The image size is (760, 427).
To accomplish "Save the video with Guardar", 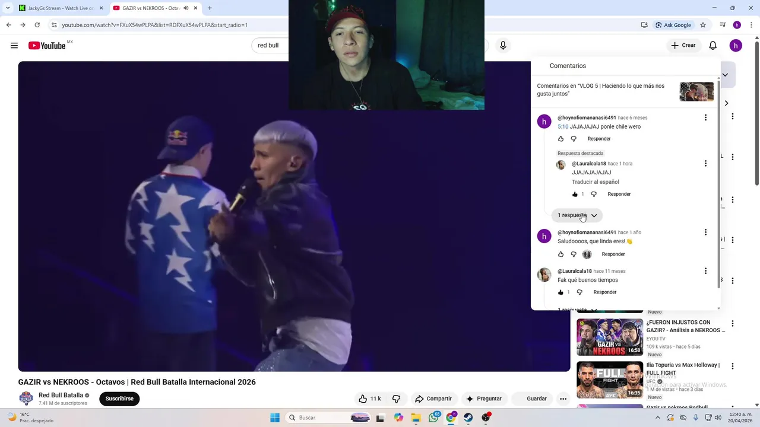I will click(x=531, y=399).
